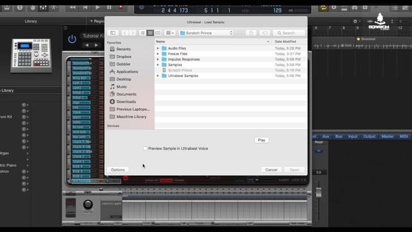Open Music in the Favorites sidebar
Screen dimensions: 412x232
[x=122, y=86]
